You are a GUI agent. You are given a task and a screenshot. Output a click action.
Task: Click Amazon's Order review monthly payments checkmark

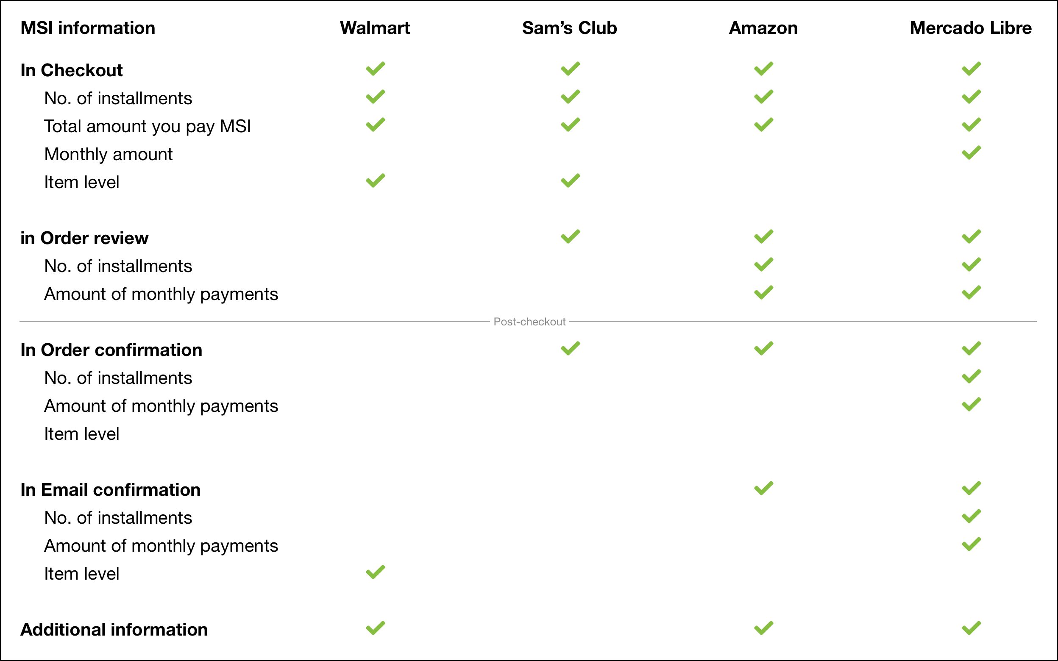[x=764, y=292]
